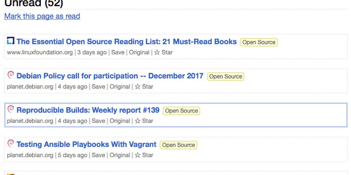Screen dimensions: 351x175
Task: Save the Essential Open Source Reading List article
Action: click(x=118, y=53)
